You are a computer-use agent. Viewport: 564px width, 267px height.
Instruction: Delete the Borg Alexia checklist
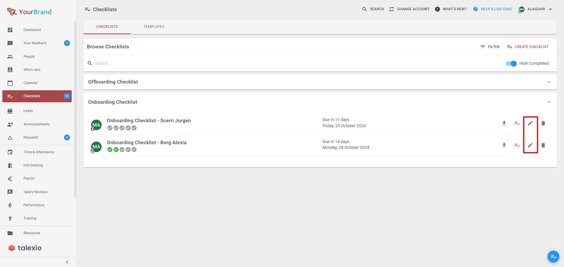[x=543, y=145]
